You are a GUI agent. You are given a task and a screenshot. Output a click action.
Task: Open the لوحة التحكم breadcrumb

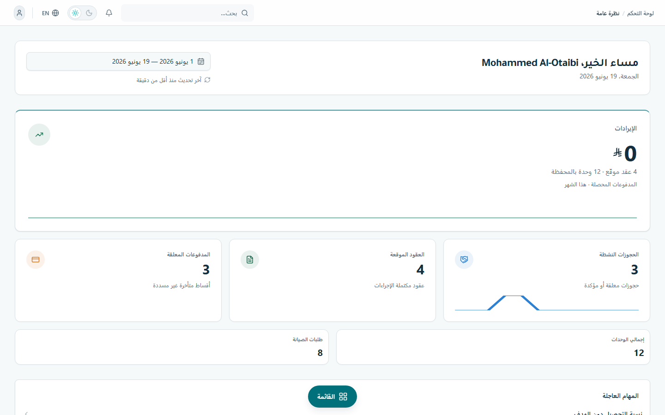[640, 13]
